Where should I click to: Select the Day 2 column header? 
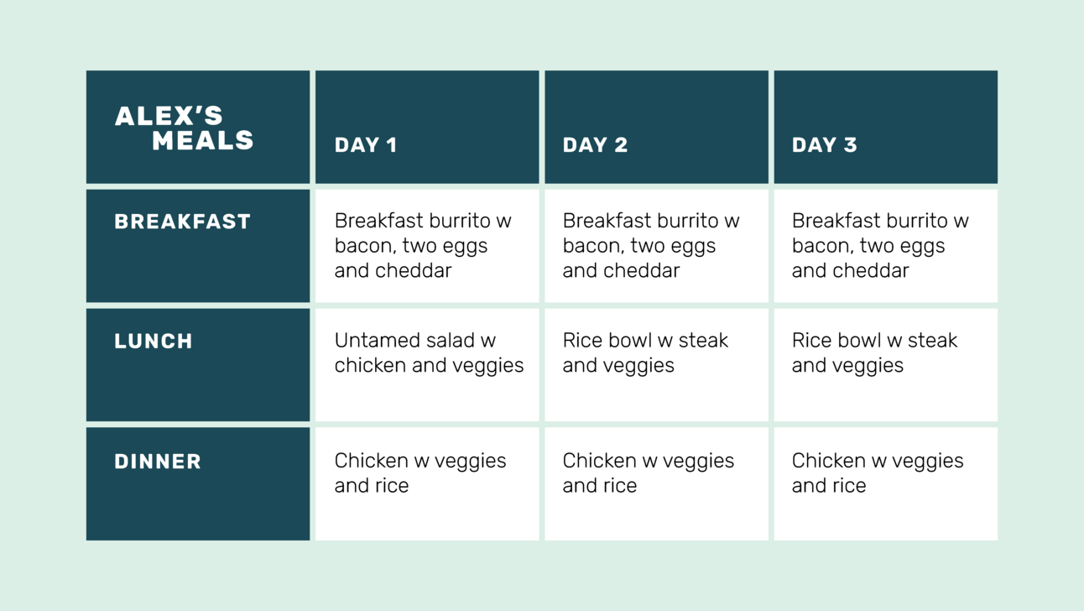[656, 127]
